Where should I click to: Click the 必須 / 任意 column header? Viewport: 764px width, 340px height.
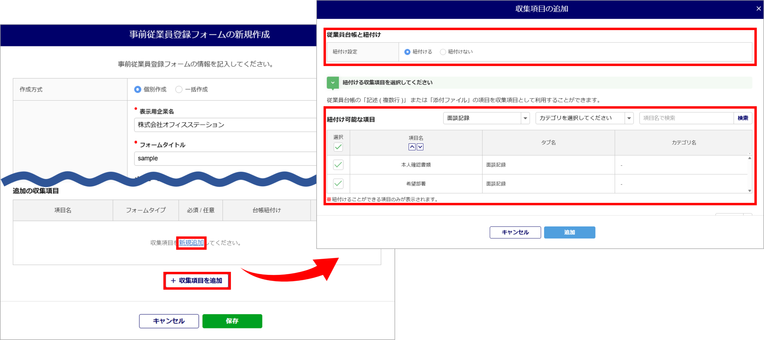pos(201,210)
